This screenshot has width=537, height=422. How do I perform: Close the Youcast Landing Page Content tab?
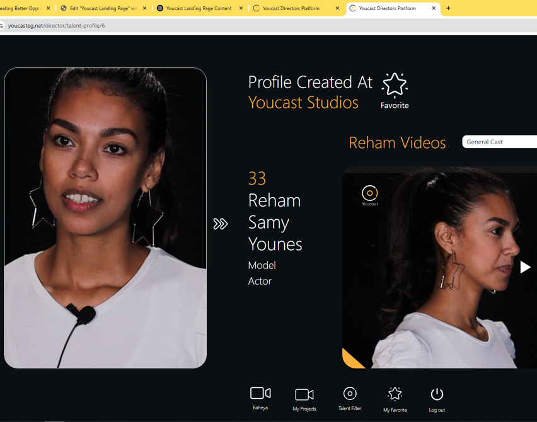(x=241, y=8)
